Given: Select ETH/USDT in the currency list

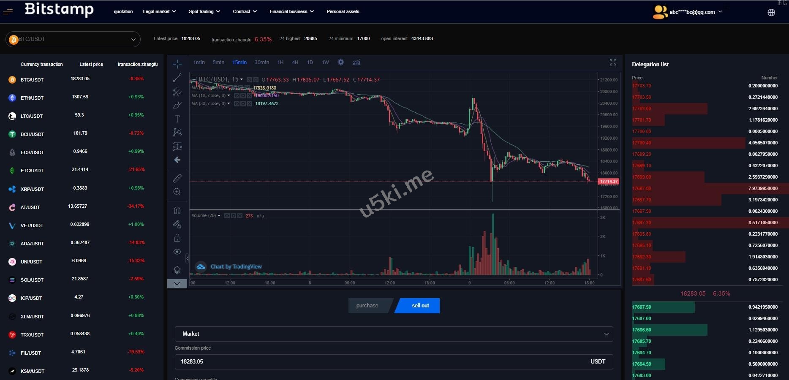Looking at the screenshot, I should [32, 98].
